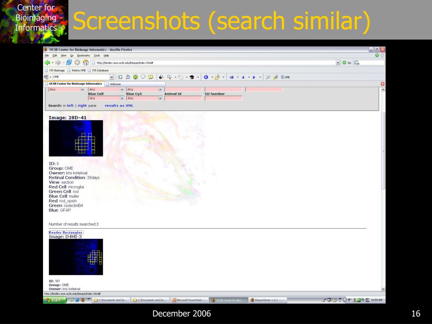Click the grey Stop loading icon
This screenshot has width=432, height=324.
78,62
